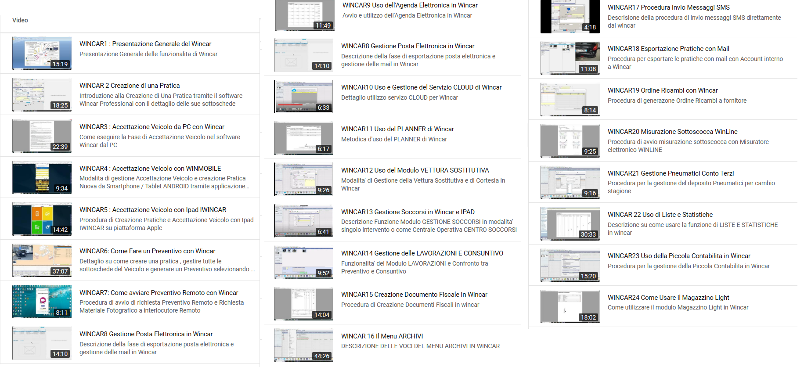The height and width of the screenshot is (367, 804).
Task: Click description starting 'Introduzione alla Creazione di Una Pratica'
Action: click(x=161, y=100)
